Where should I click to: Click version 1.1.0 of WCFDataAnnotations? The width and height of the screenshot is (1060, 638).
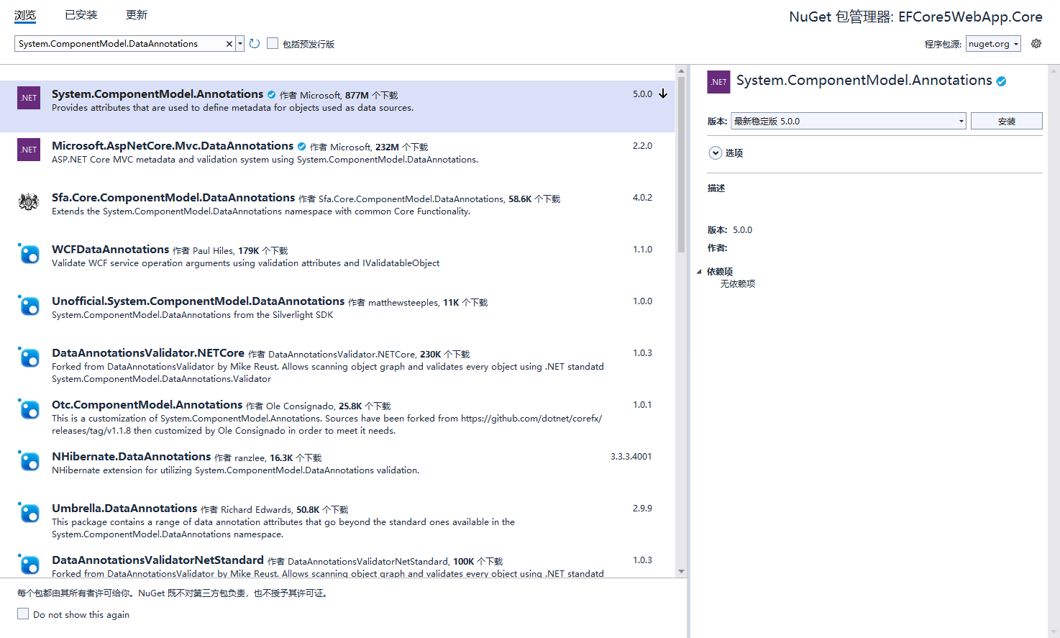[x=642, y=250]
